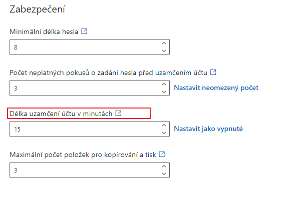Viewport: 295px width, 198px height.
Task: Increase account lockout minutes value
Action: coord(164,125)
